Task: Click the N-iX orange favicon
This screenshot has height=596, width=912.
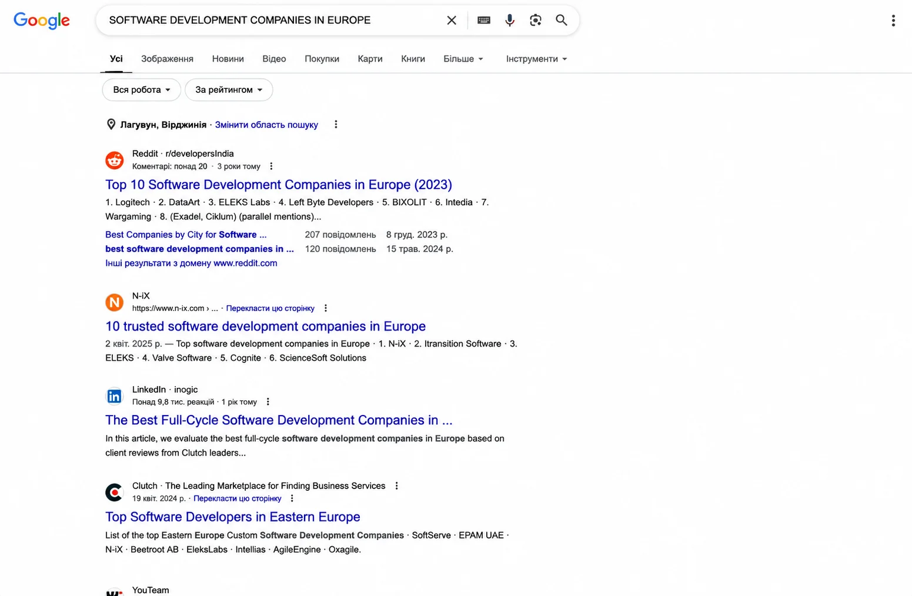Action: tap(115, 302)
